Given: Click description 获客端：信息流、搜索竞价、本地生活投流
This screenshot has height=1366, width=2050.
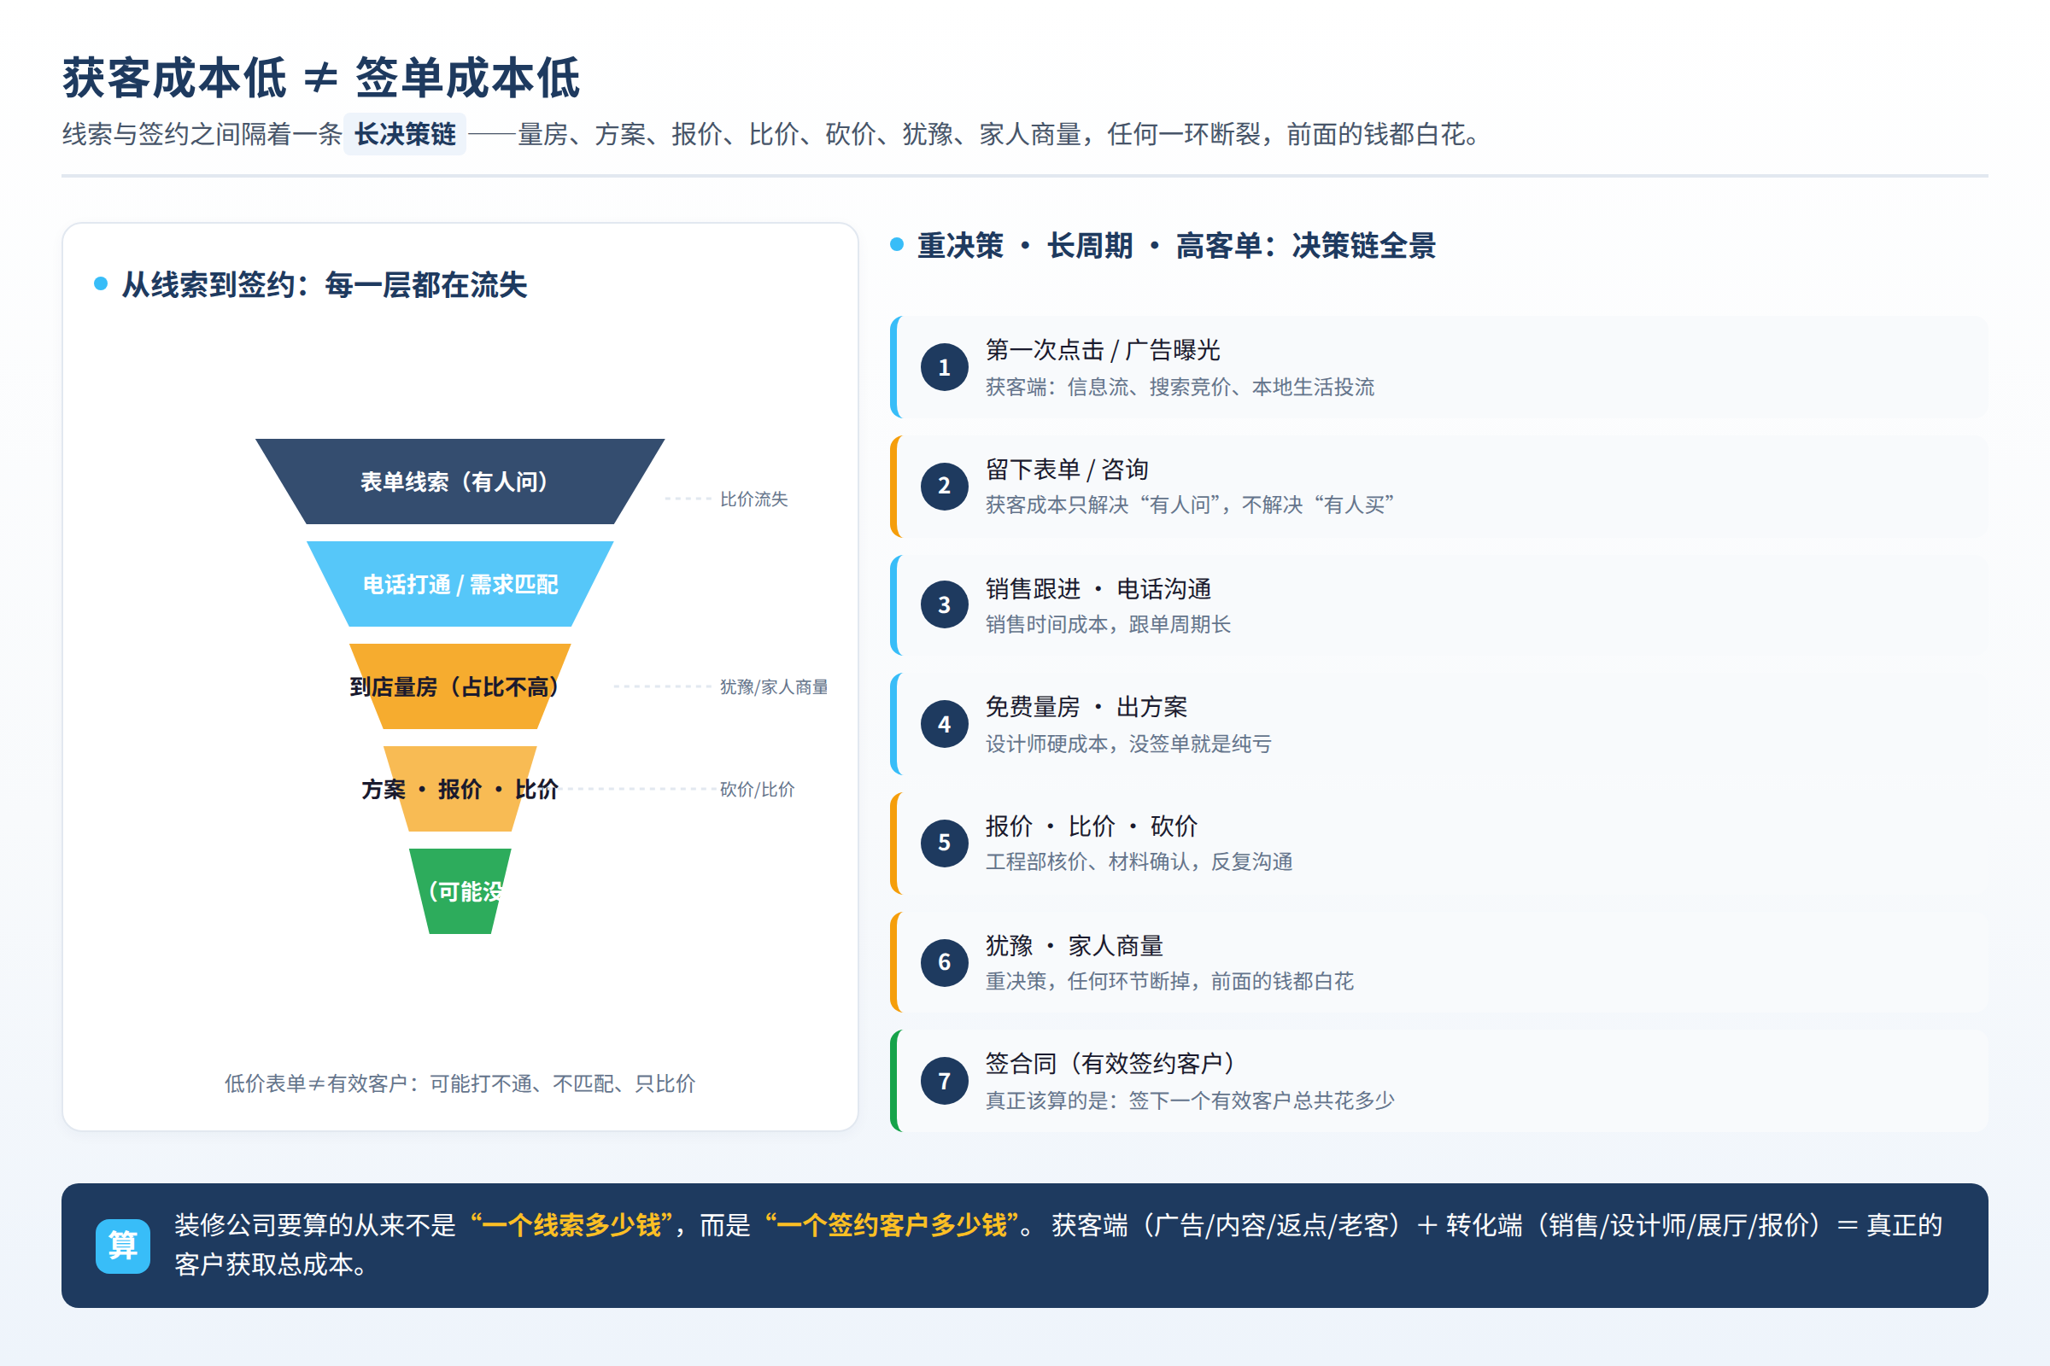Looking at the screenshot, I should click(1180, 387).
